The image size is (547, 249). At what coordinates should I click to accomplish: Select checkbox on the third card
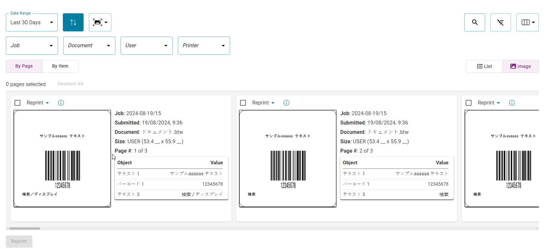(x=469, y=103)
